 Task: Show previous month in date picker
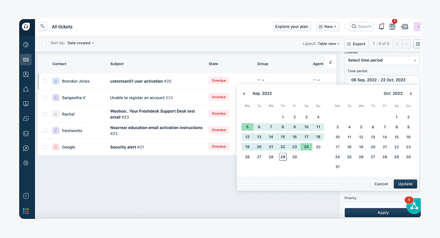pyautogui.click(x=244, y=94)
